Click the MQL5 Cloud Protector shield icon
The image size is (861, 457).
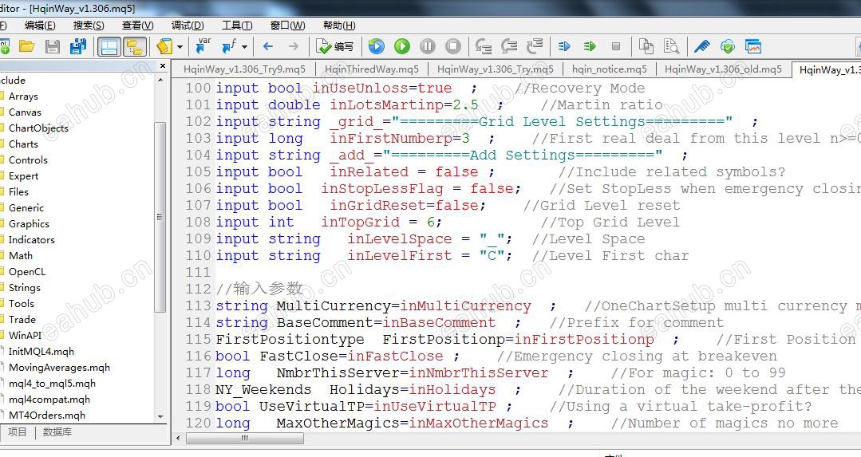pos(728,46)
